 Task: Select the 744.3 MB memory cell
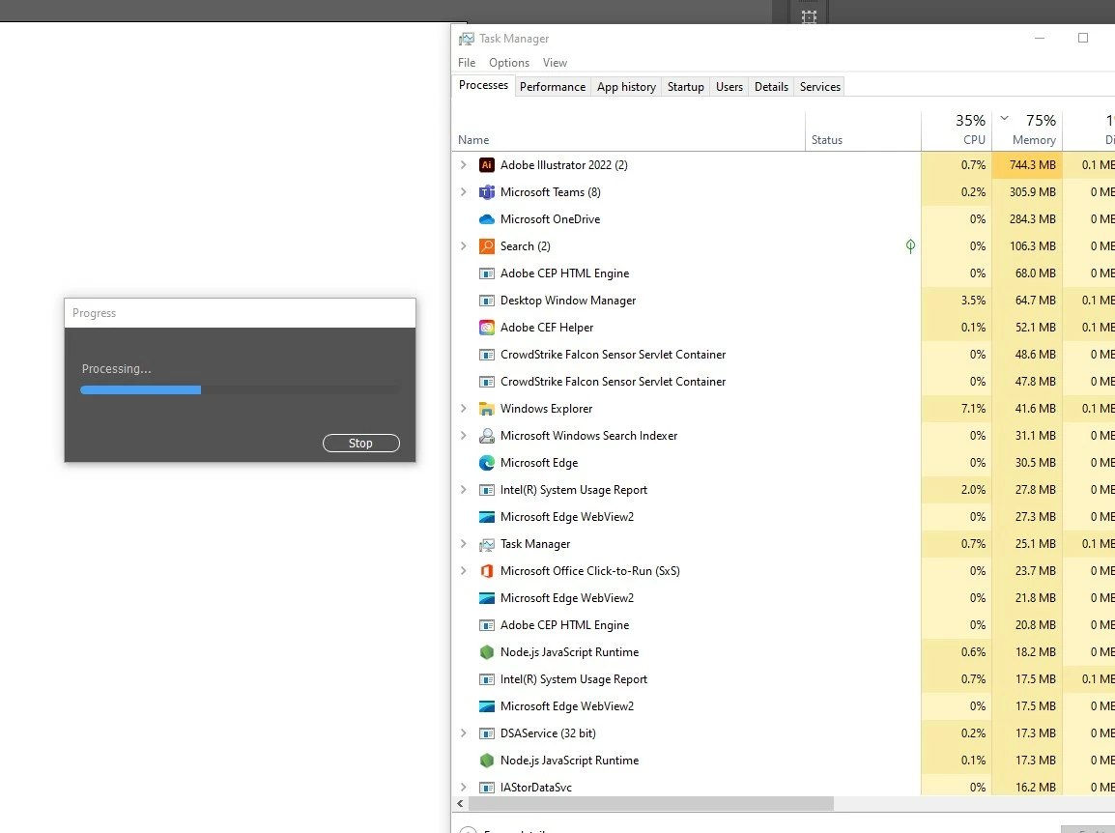click(1027, 165)
